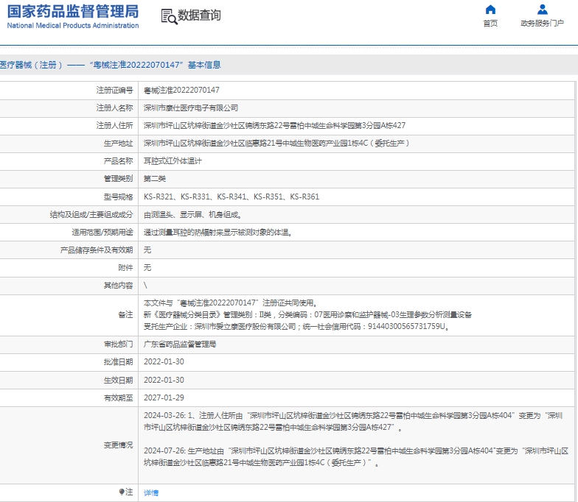Click the 有效期至 row label
Image resolution: width=578 pixels, height=502 pixels.
point(118,397)
